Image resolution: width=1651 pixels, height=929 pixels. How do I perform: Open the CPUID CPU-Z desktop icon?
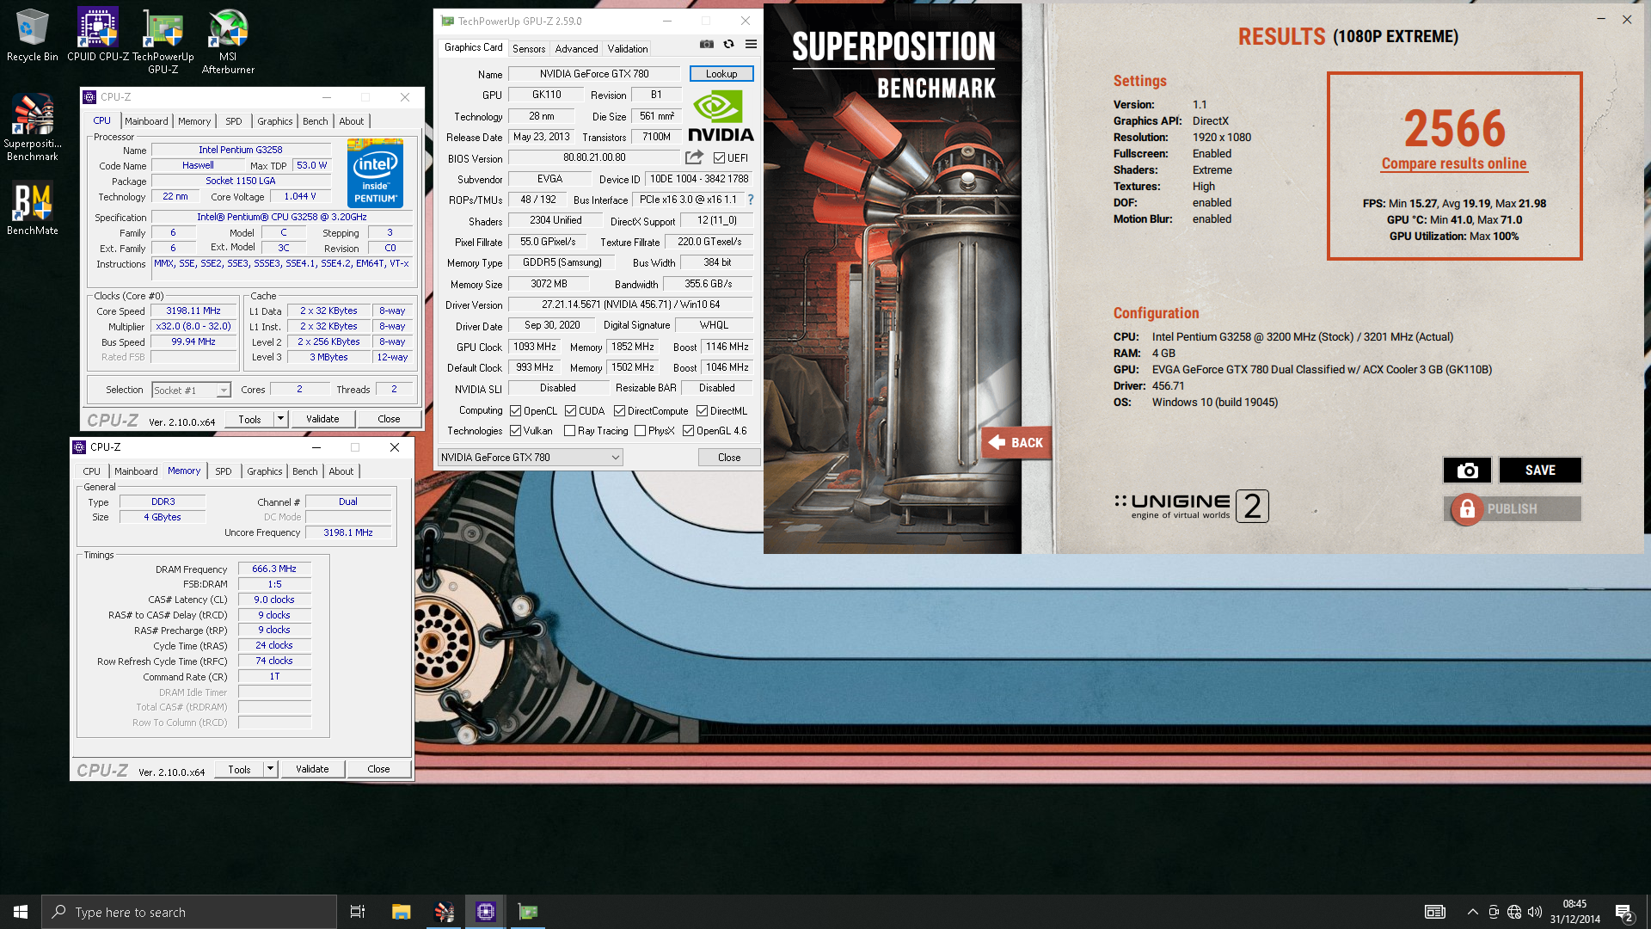click(97, 36)
